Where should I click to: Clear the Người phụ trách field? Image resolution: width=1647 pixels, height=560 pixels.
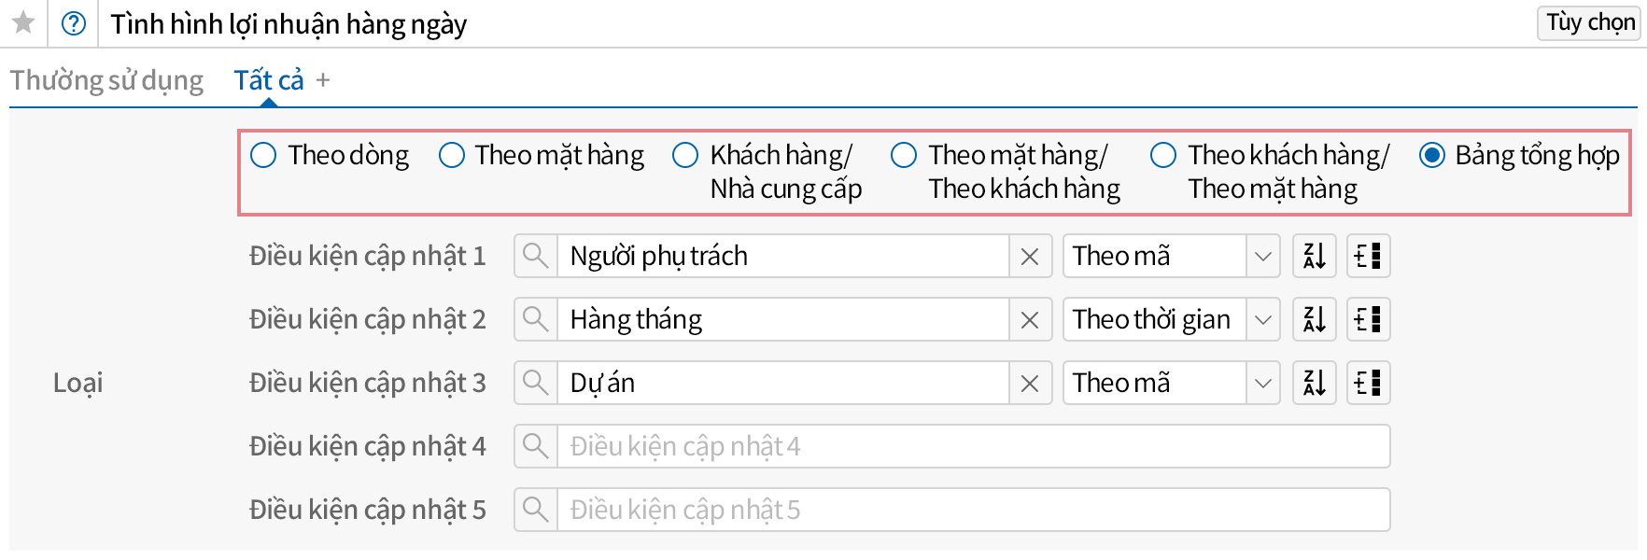1030,256
